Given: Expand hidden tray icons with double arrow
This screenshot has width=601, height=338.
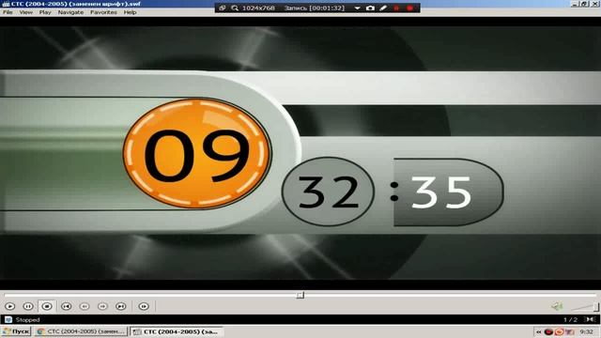Looking at the screenshot, I should click(x=538, y=331).
